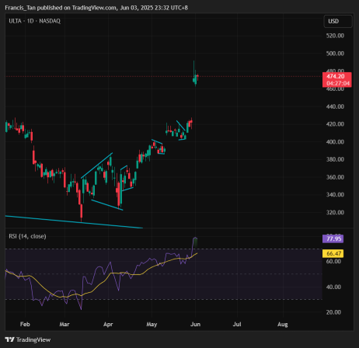This screenshot has width=359, height=348.
Task: Click the 520.00 price axis label
Action: tap(335, 36)
